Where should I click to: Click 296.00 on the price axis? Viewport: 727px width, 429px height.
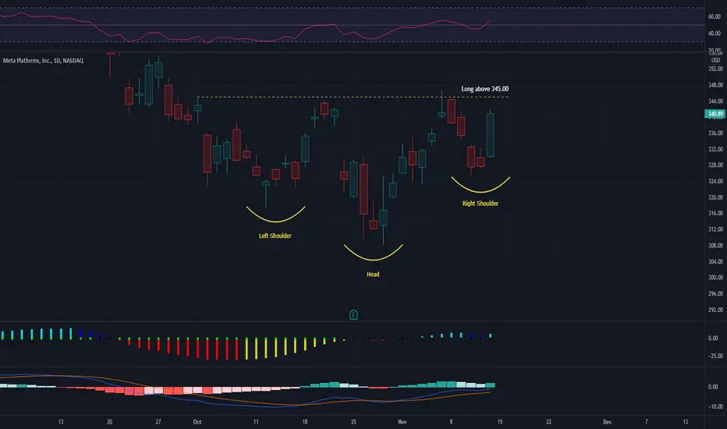(x=715, y=293)
